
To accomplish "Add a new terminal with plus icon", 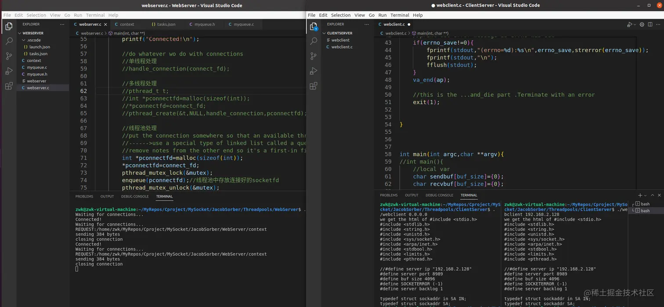I will point(640,195).
